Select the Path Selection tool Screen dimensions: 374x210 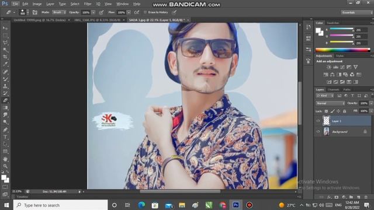click(5, 144)
